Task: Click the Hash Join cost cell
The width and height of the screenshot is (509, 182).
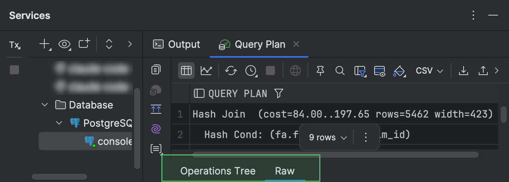Action: 344,114
